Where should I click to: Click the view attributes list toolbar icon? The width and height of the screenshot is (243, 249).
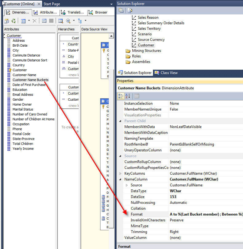(23, 21)
